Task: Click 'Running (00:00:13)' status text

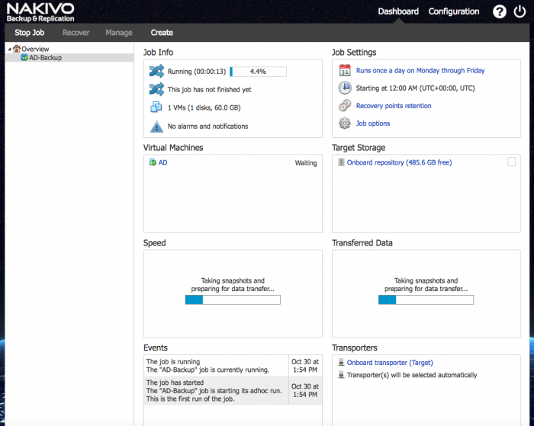Action: (x=197, y=72)
